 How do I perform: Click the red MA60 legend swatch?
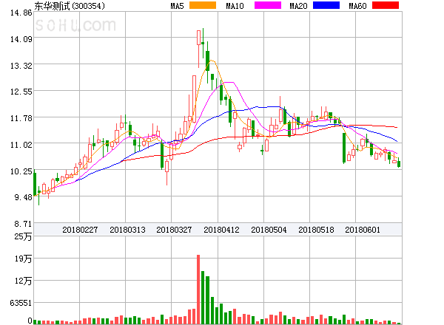point(386,5)
